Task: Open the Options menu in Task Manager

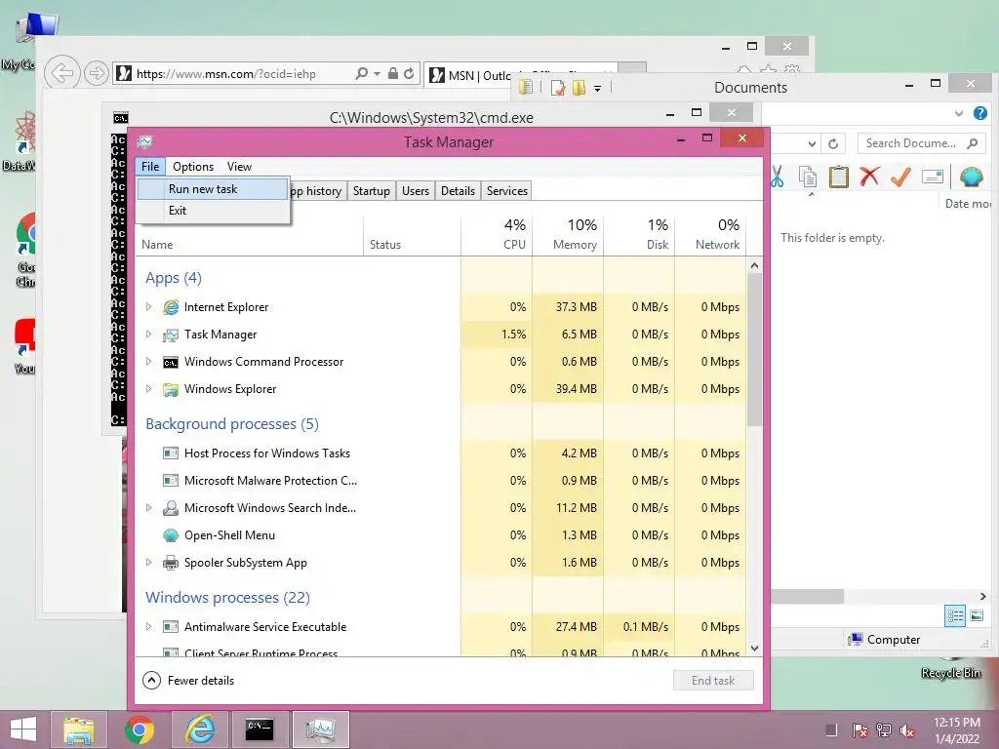Action: click(193, 167)
